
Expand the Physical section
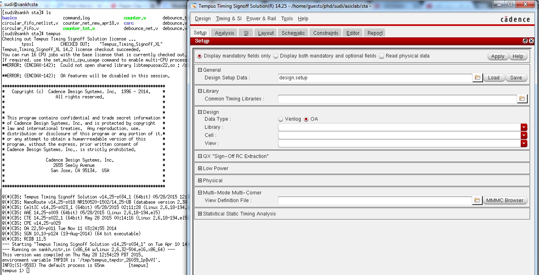pyautogui.click(x=200, y=181)
